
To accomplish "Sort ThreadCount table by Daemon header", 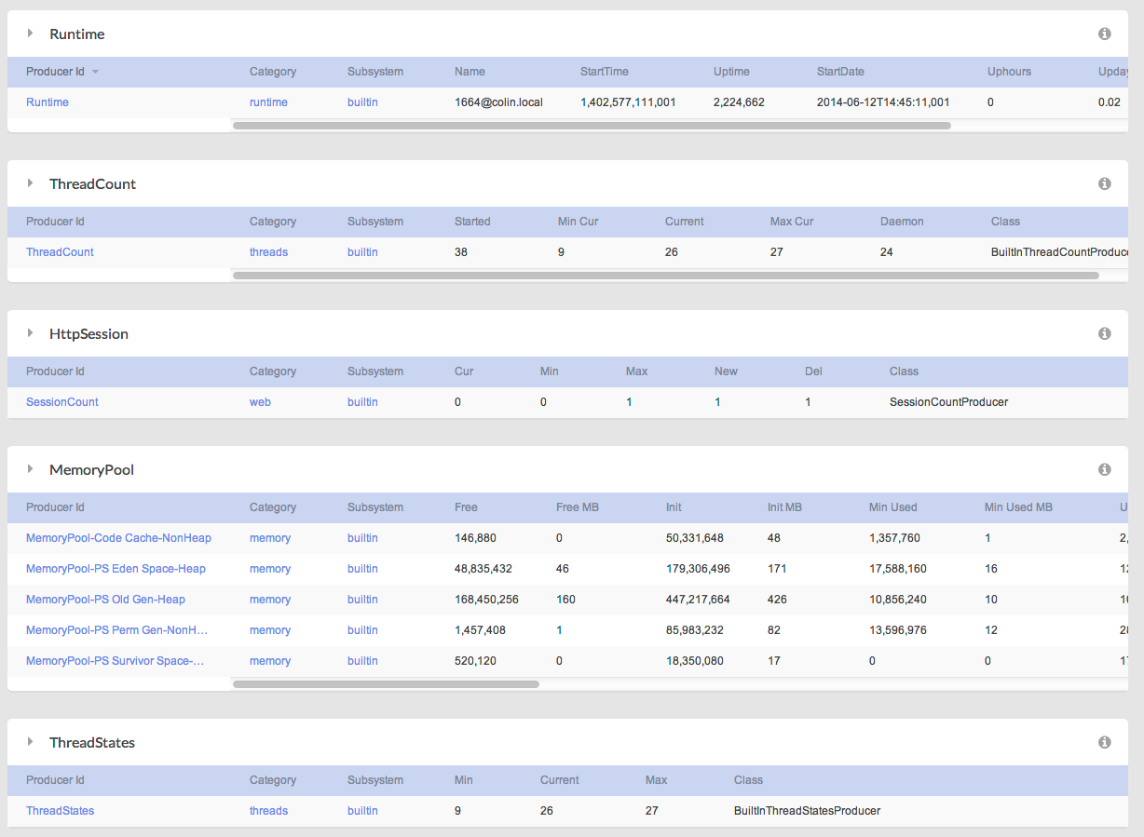I will tap(902, 222).
